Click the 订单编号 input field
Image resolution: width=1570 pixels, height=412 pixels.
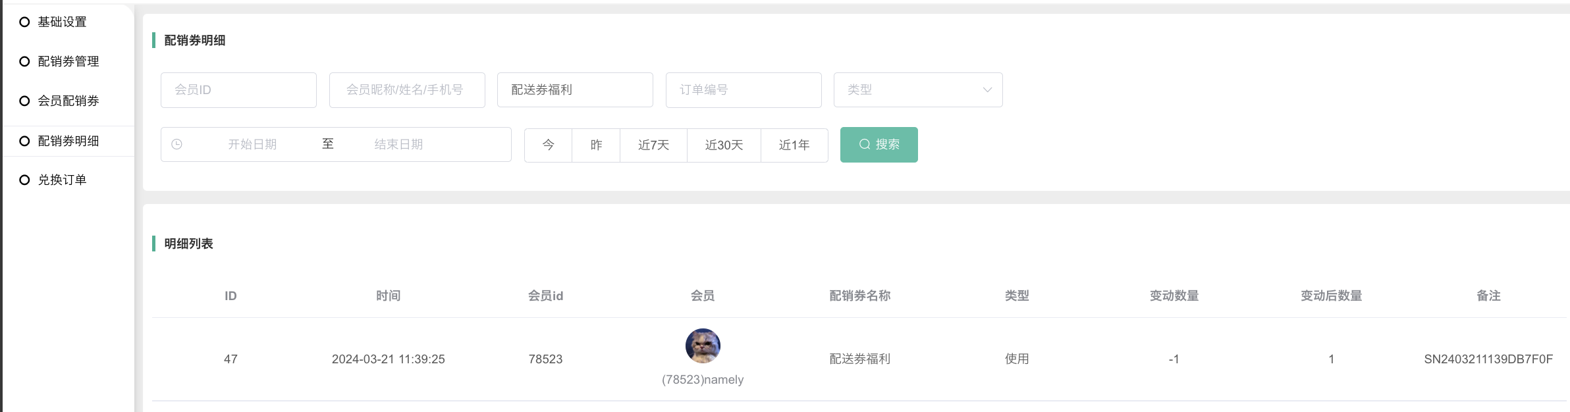[x=744, y=90]
